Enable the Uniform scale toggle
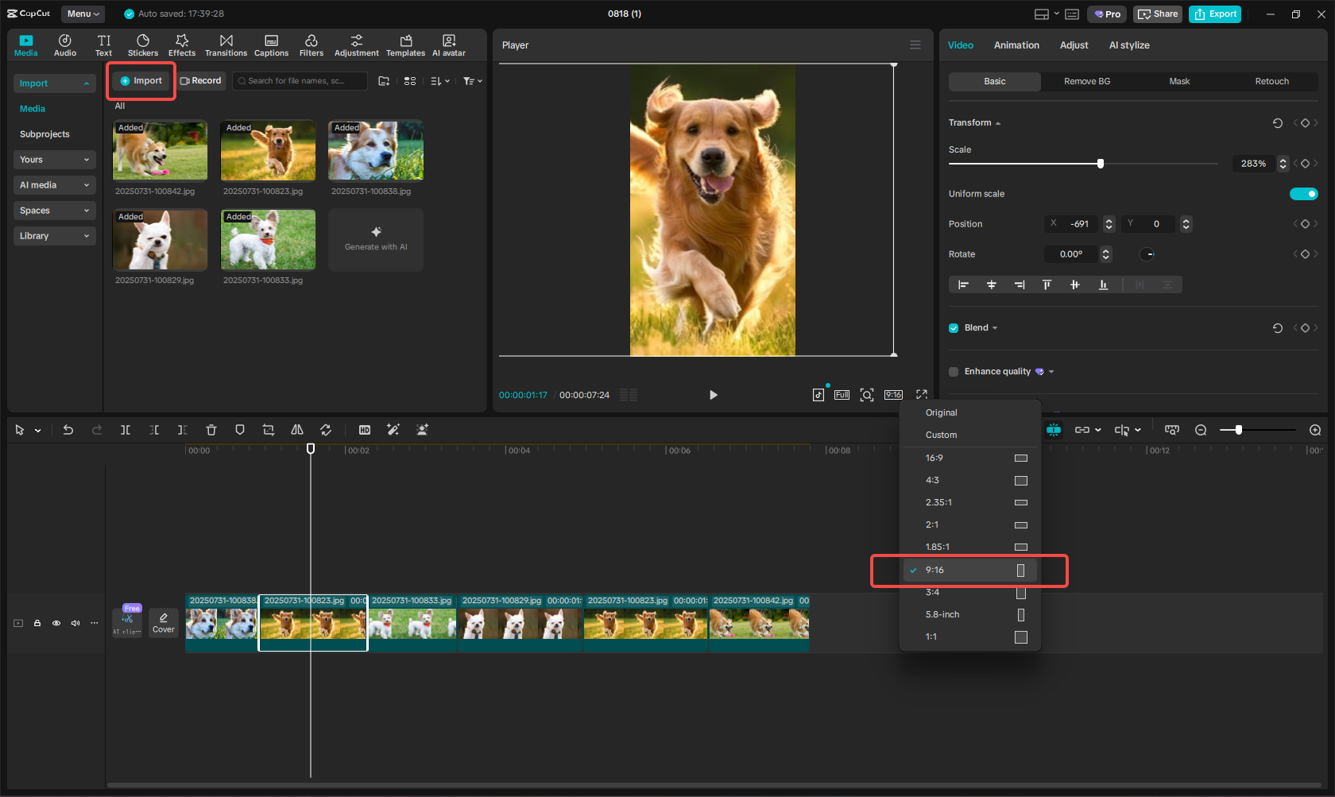Viewport: 1335px width, 797px height. click(x=1303, y=193)
